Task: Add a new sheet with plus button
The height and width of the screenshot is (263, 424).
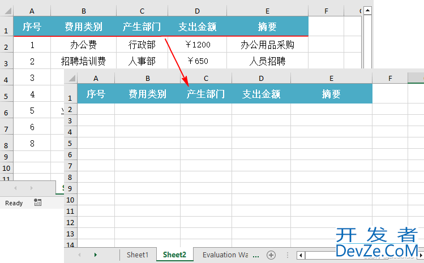Action: pyautogui.click(x=271, y=255)
